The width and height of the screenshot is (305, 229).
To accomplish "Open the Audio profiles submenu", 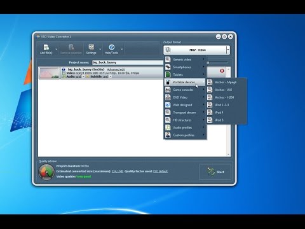I will coord(185,128).
